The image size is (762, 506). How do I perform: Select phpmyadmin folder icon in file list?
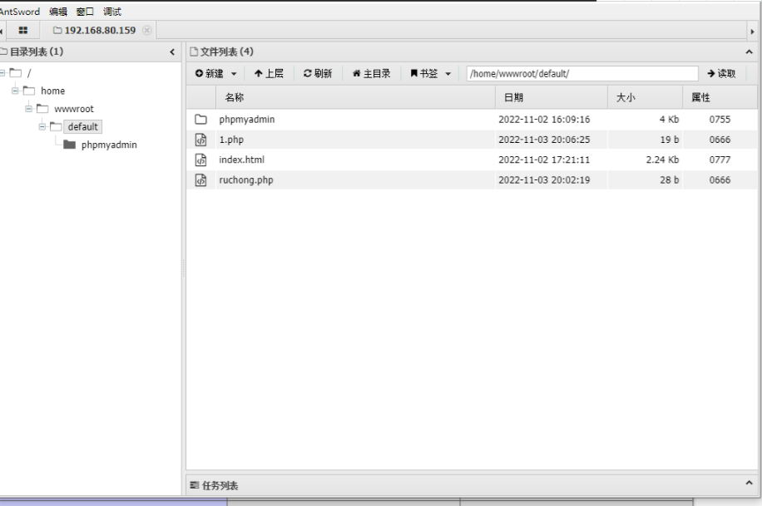[x=200, y=120]
